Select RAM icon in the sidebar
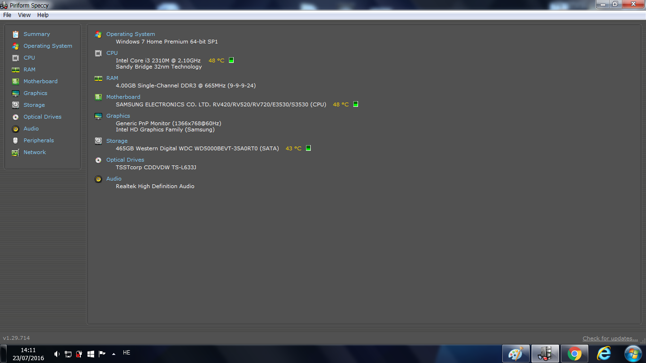This screenshot has height=363, width=646. pyautogui.click(x=16, y=69)
